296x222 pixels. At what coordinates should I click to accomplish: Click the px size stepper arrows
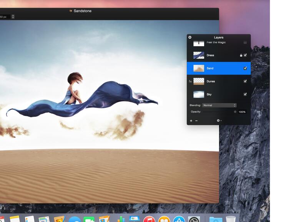(x=13, y=17)
